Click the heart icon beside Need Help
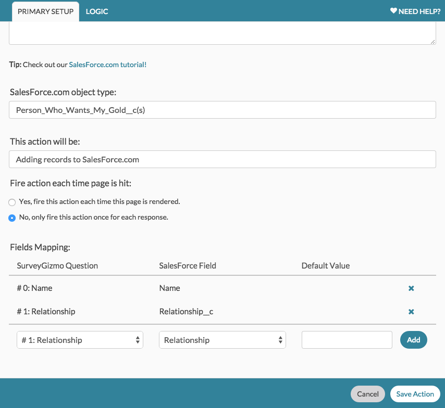Screen dimensions: 445x408 [x=393, y=11]
